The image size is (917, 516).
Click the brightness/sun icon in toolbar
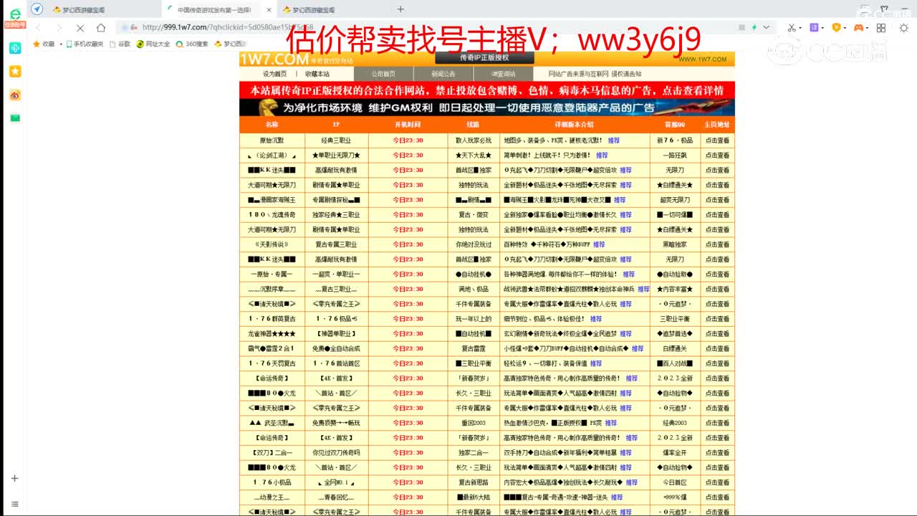(x=904, y=28)
